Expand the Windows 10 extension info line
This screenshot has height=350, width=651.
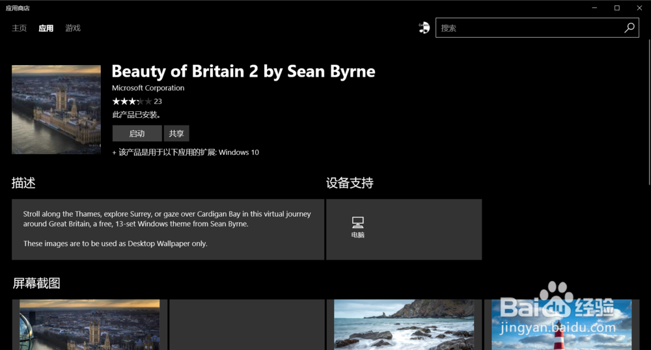click(x=185, y=152)
